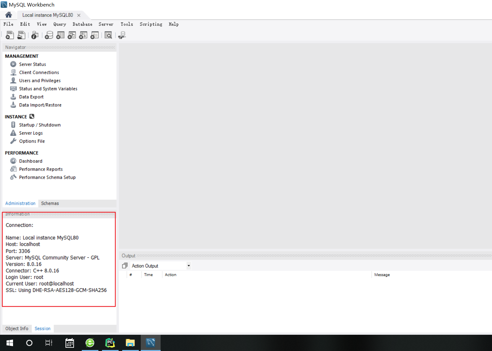Click the SSL cipher information line
The height and width of the screenshot is (351, 492).
56,290
